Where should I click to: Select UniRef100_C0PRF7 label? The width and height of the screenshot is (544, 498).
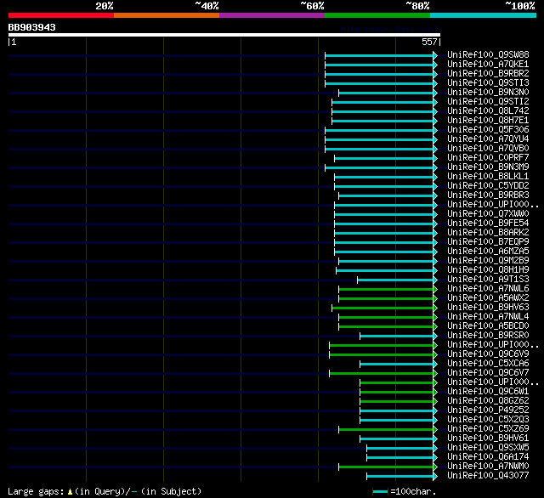coord(488,158)
